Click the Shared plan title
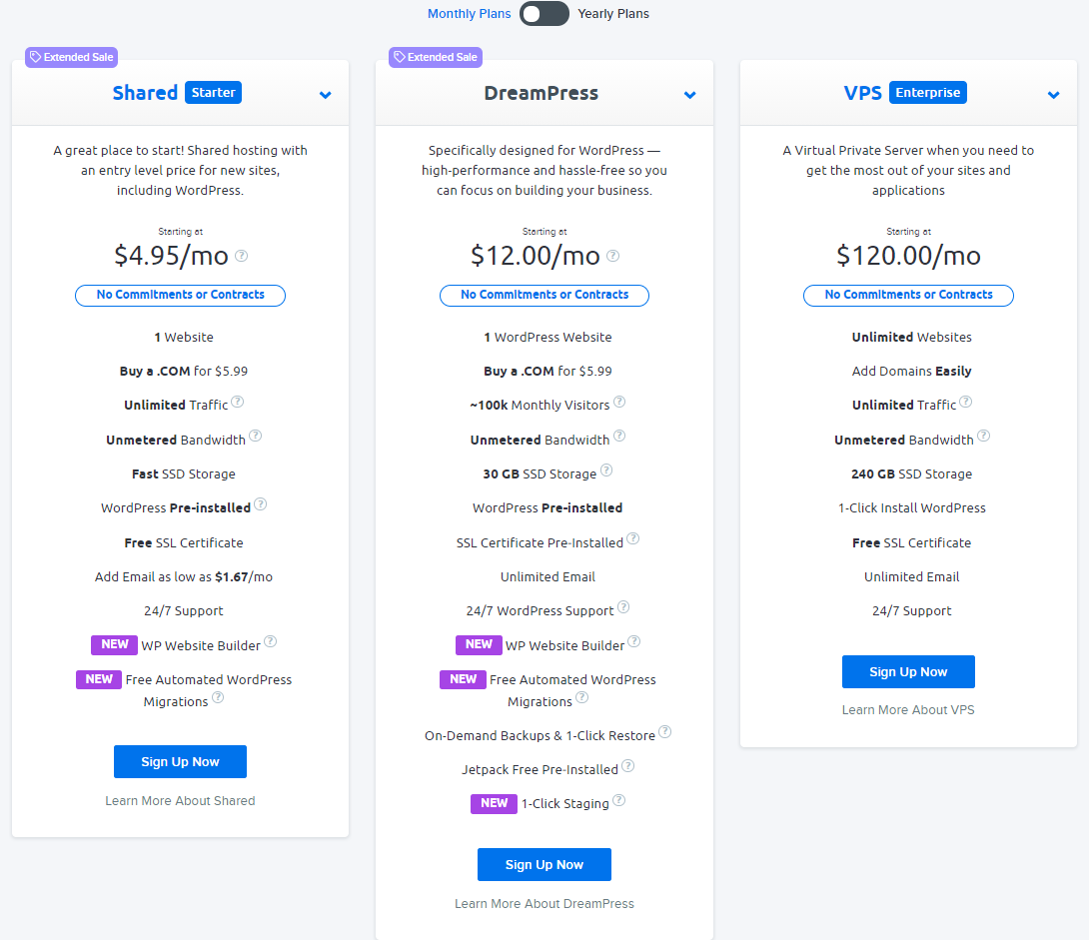The width and height of the screenshot is (1089, 940). tap(145, 93)
